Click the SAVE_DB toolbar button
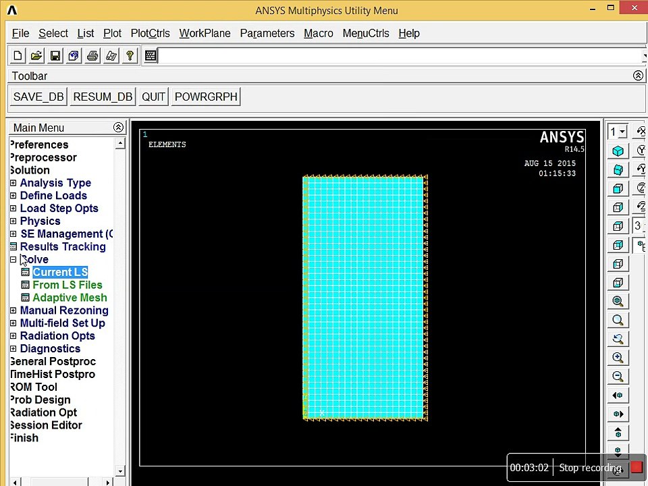The width and height of the screenshot is (648, 486). coord(38,97)
